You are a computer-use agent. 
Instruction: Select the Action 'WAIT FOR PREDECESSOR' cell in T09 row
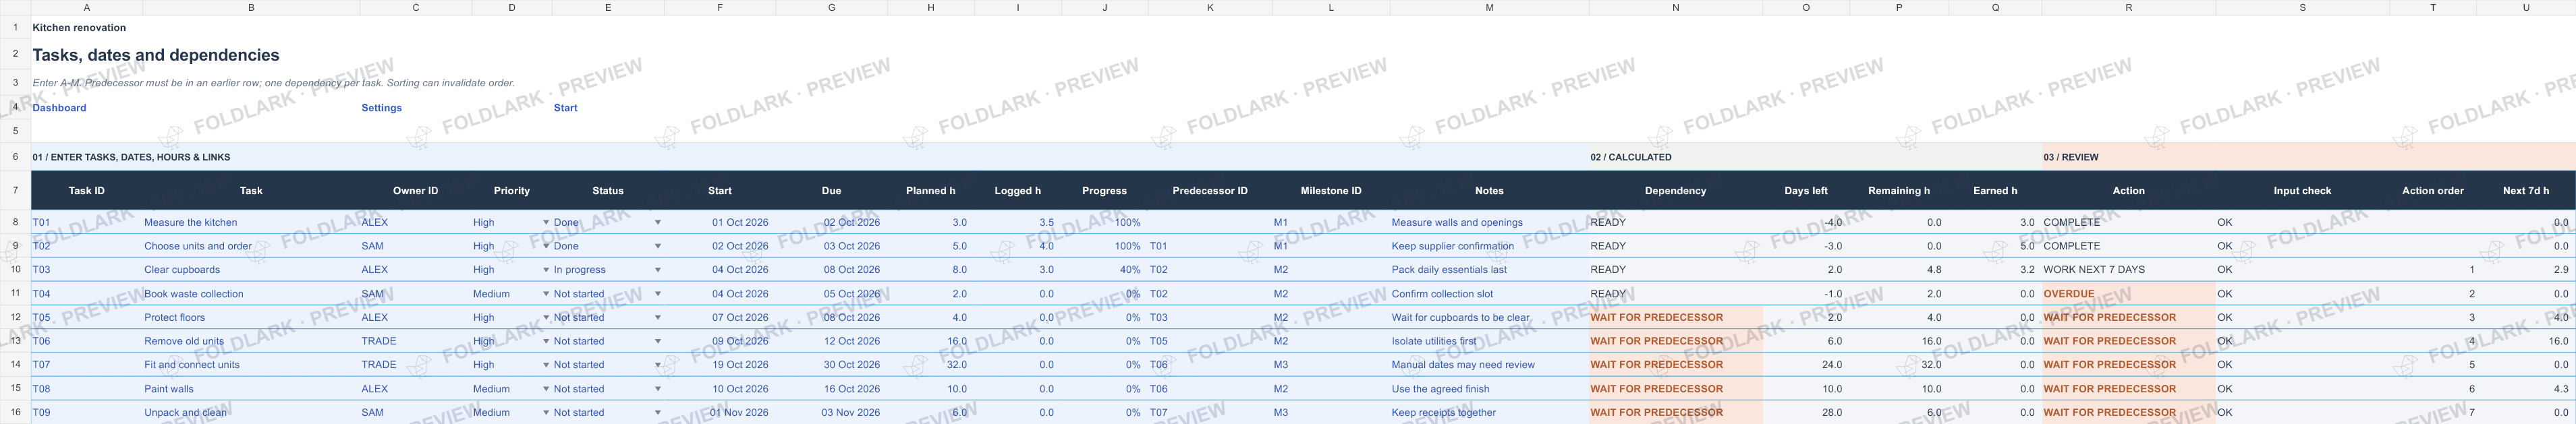click(x=2128, y=412)
